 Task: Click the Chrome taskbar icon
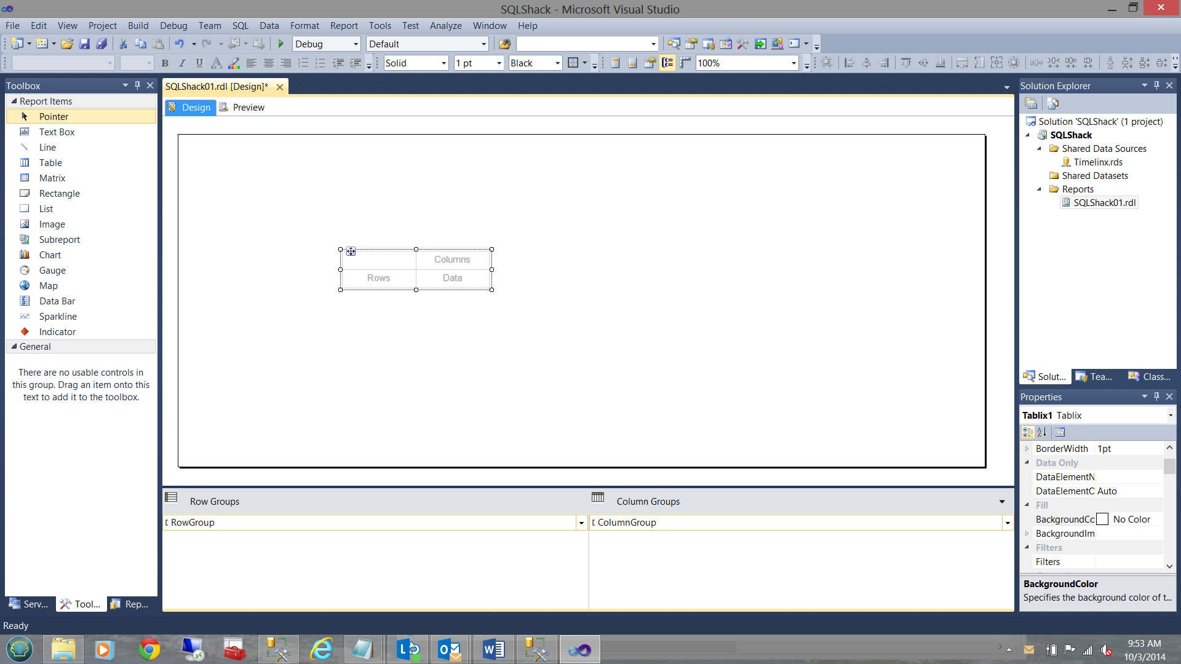pyautogui.click(x=149, y=649)
